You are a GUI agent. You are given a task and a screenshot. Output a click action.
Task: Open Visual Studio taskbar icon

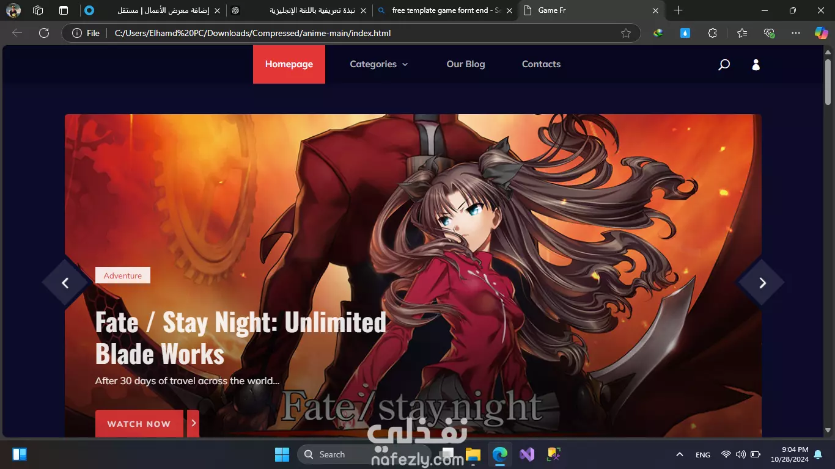coord(527,454)
